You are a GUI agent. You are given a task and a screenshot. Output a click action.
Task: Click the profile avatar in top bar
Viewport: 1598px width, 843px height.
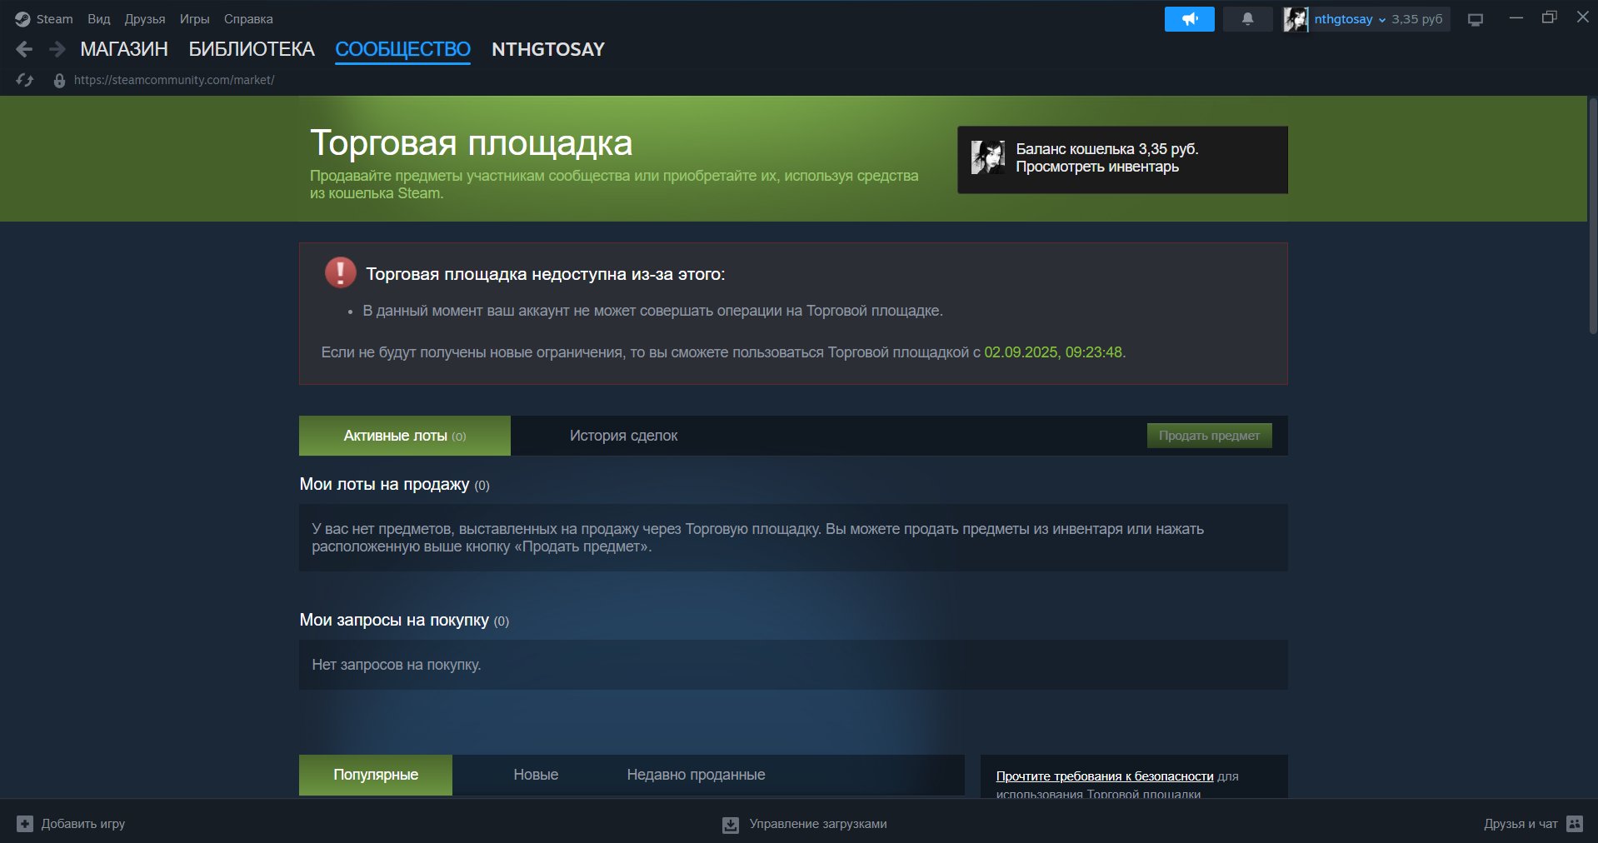(x=1296, y=19)
